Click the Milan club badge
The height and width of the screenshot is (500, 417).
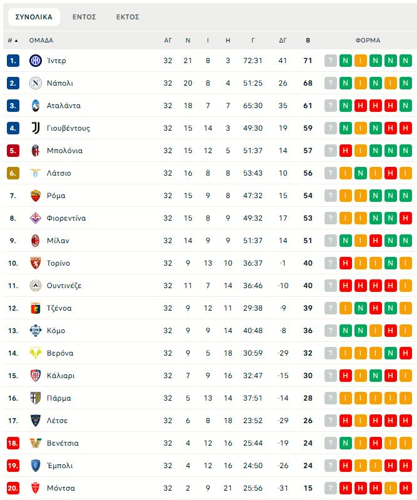pyautogui.click(x=35, y=241)
